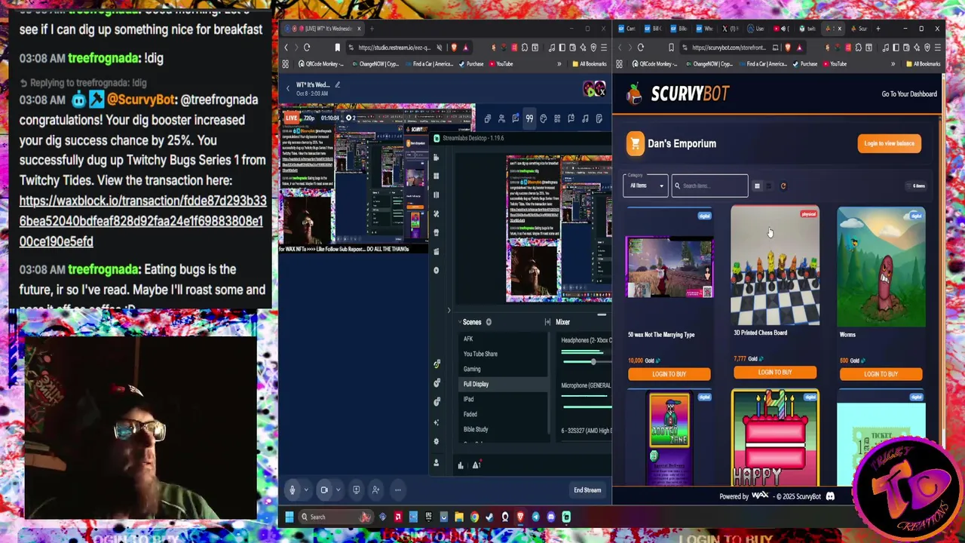Open a new tab in ScurvyBot browser
Image resolution: width=965 pixels, height=543 pixels.
pyautogui.click(x=878, y=29)
